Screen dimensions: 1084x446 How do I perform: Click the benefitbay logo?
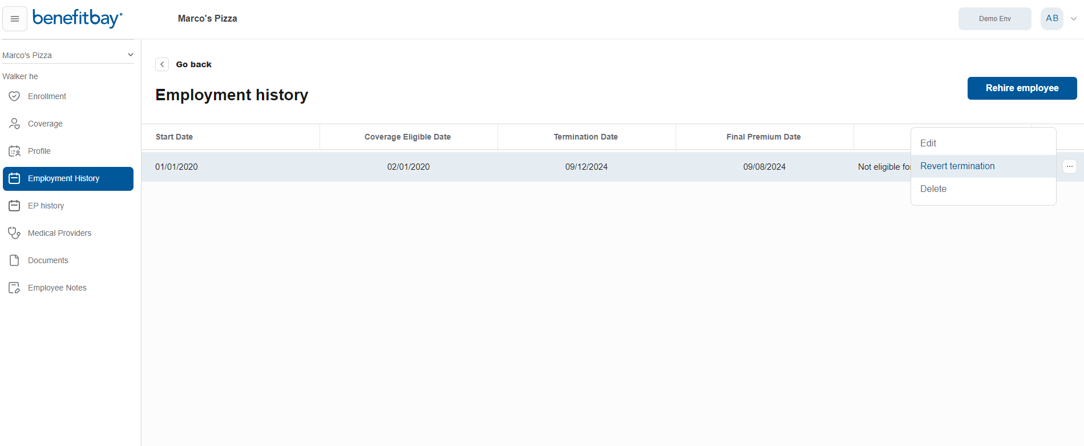click(x=77, y=18)
